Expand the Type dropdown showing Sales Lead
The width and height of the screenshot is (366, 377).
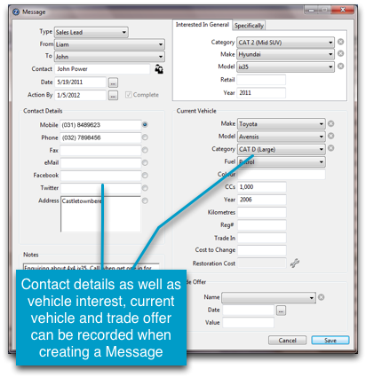pos(91,32)
